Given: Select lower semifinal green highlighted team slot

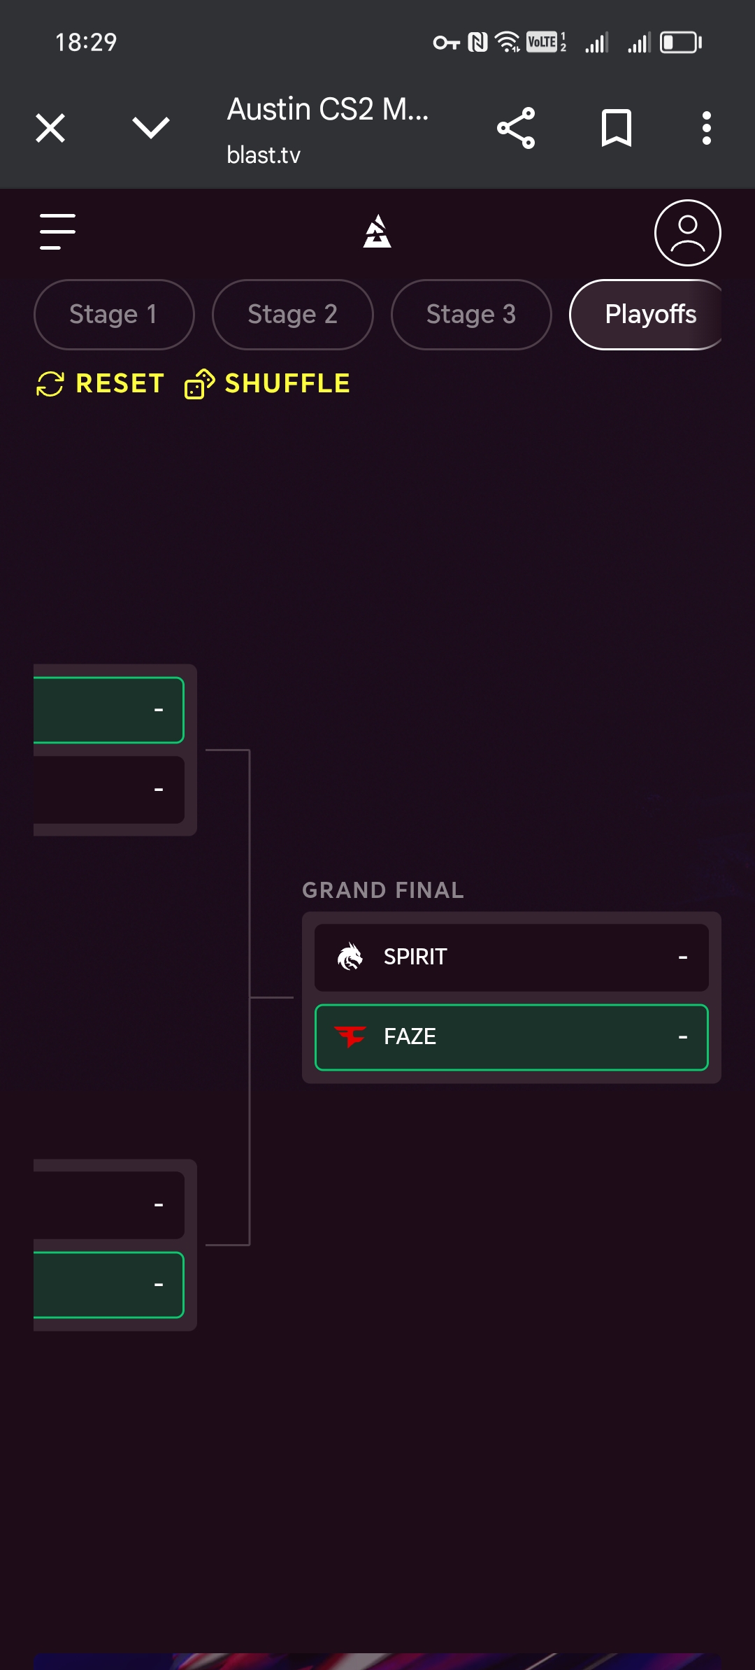Looking at the screenshot, I should pyautogui.click(x=109, y=1285).
